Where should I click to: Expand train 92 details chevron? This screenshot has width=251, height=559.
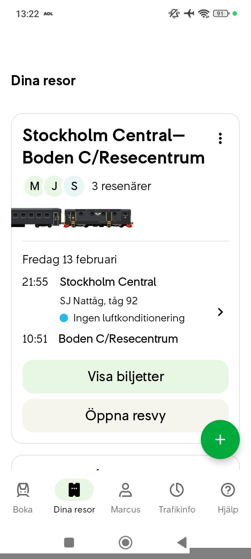[220, 312]
